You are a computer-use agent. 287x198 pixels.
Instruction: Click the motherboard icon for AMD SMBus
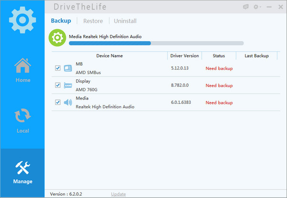68,68
